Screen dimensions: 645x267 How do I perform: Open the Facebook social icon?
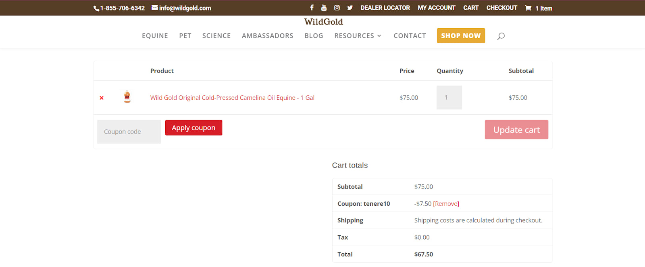click(312, 8)
